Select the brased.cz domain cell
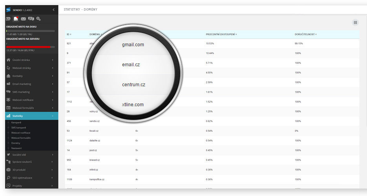The height and width of the screenshot is (196, 367). pyautogui.click(x=95, y=160)
